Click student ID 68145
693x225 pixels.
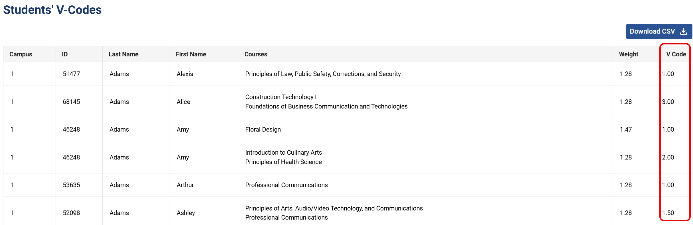coord(71,102)
